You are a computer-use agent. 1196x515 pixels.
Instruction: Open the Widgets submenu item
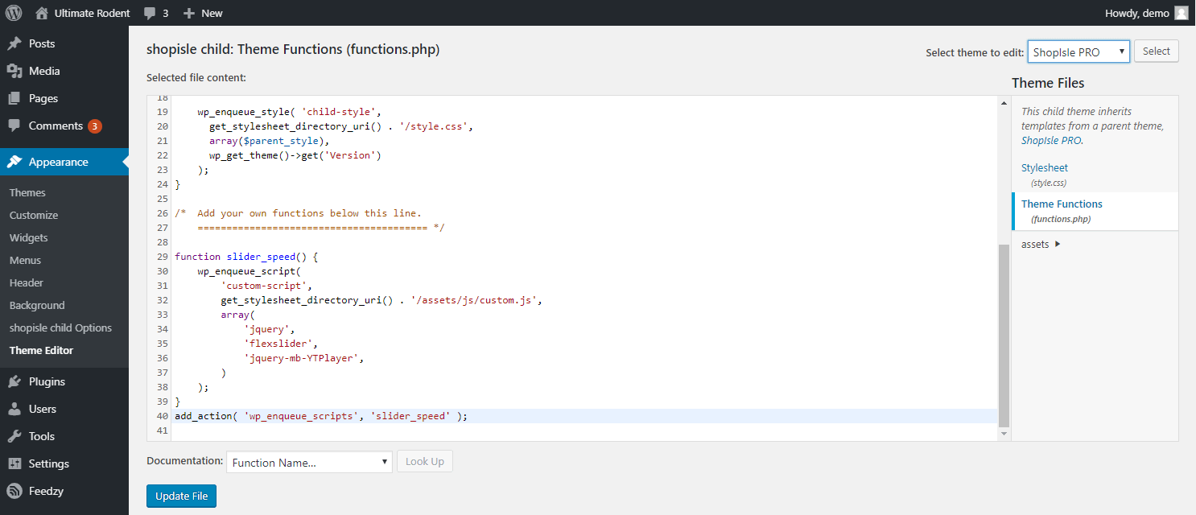tap(29, 237)
